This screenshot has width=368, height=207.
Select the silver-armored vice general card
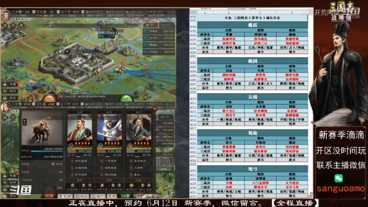(x=109, y=131)
